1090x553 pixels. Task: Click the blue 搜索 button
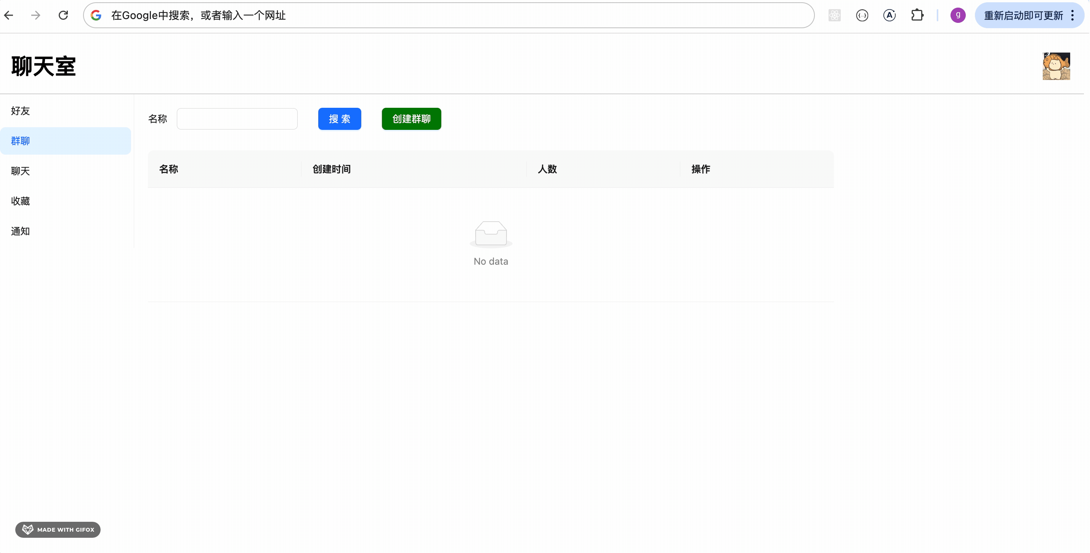coord(339,119)
